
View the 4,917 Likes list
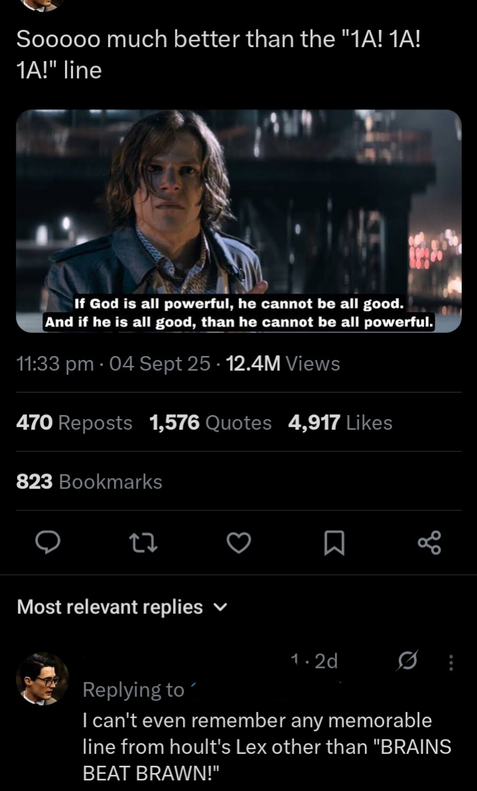341,423
